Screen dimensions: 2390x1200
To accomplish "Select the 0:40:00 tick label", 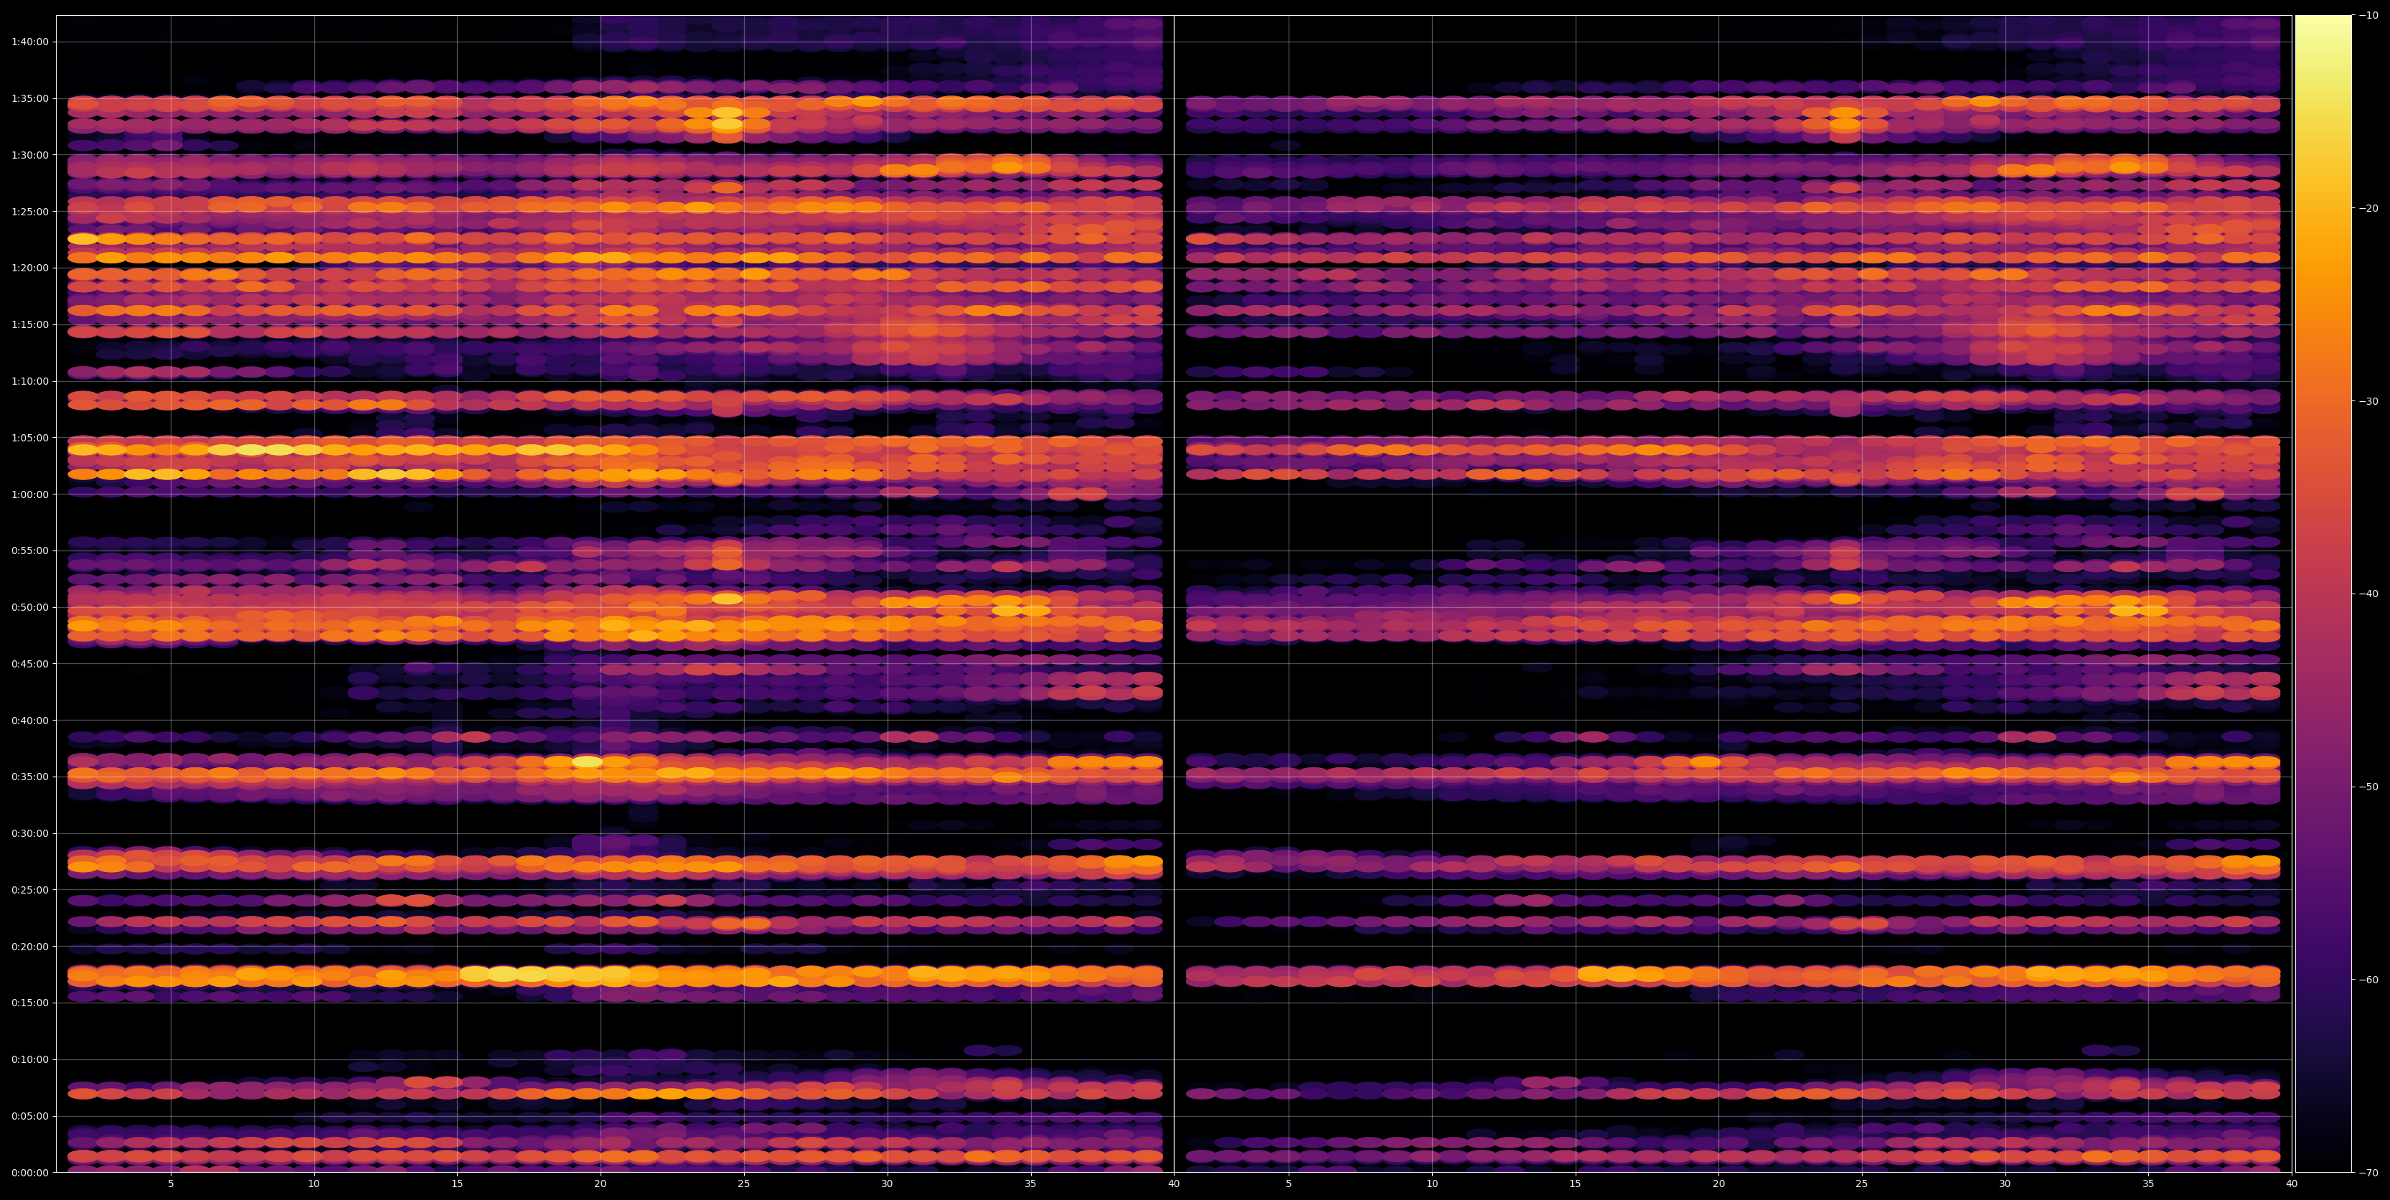I will [x=29, y=720].
